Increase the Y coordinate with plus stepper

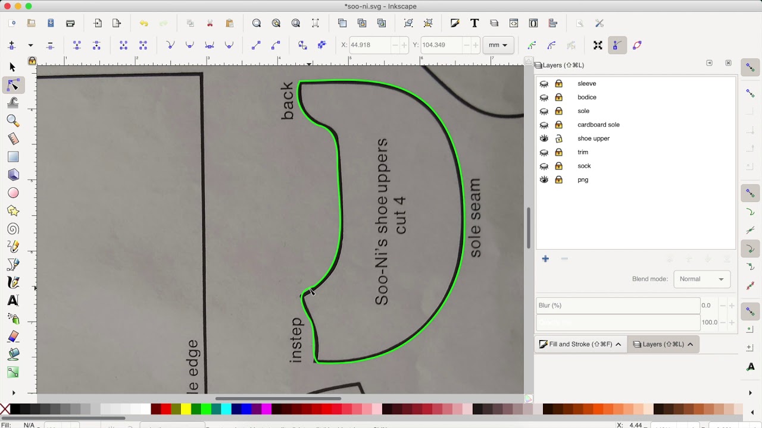click(475, 45)
